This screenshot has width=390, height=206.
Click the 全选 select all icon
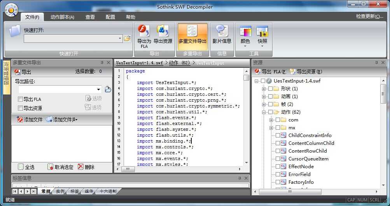[21, 167]
